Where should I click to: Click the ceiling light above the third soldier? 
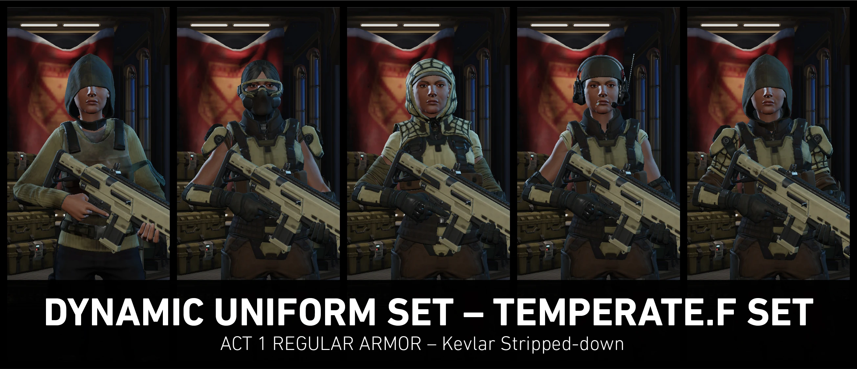[x=401, y=25]
